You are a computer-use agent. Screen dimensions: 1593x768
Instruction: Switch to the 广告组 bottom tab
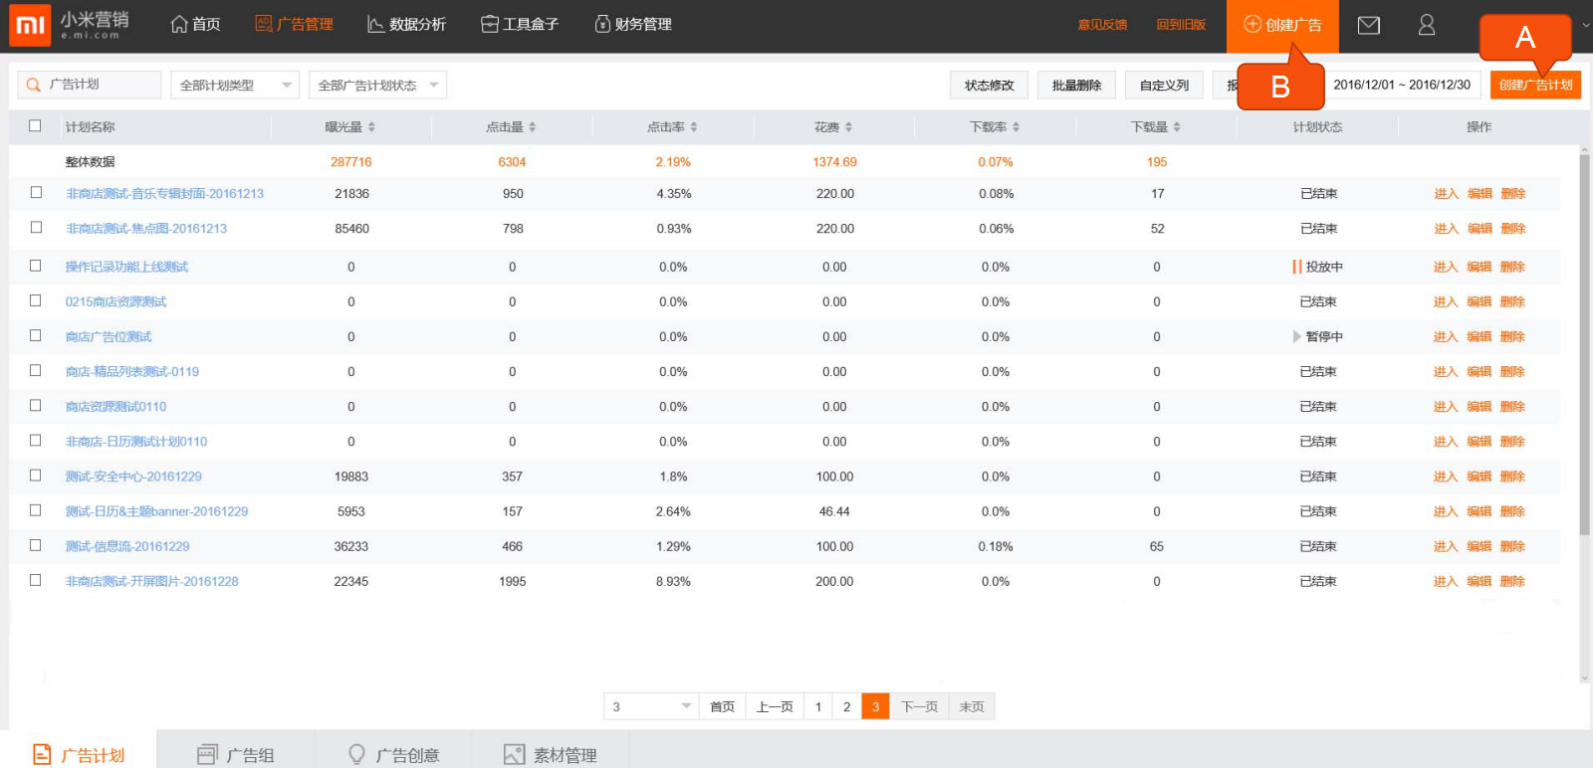click(236, 755)
